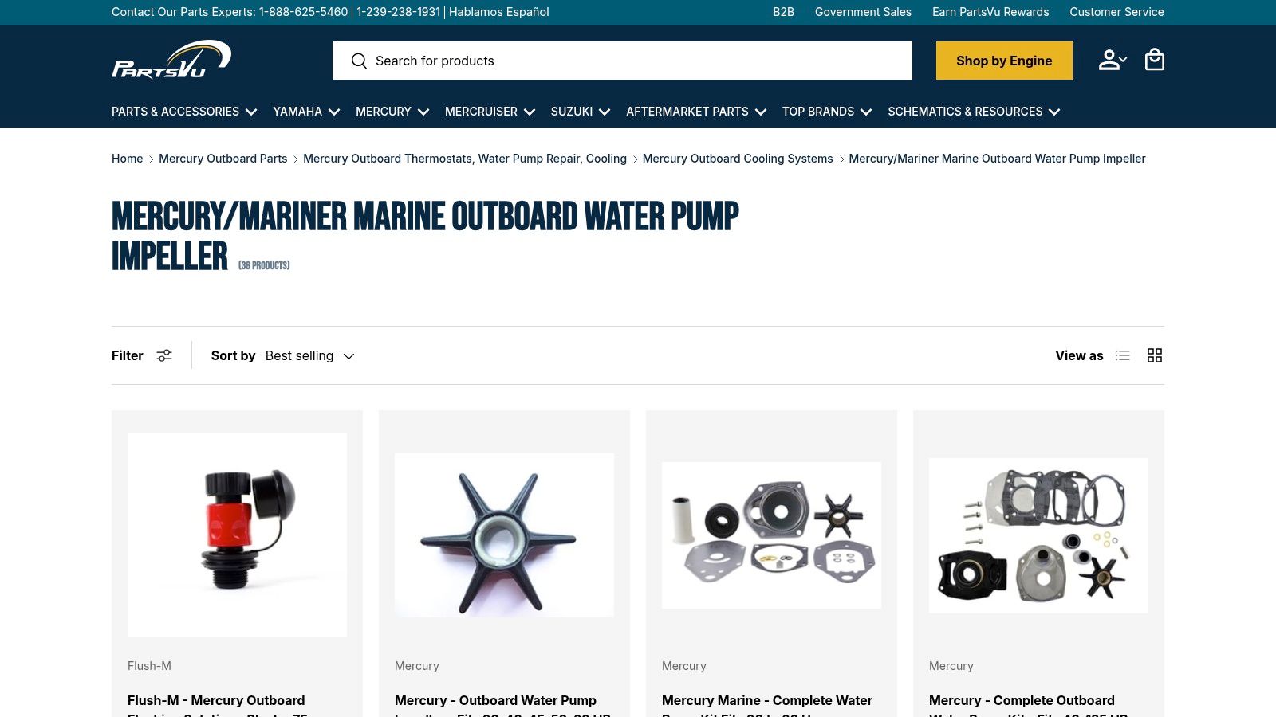This screenshot has height=717, width=1276.
Task: Switch to list view icon
Action: tap(1123, 355)
